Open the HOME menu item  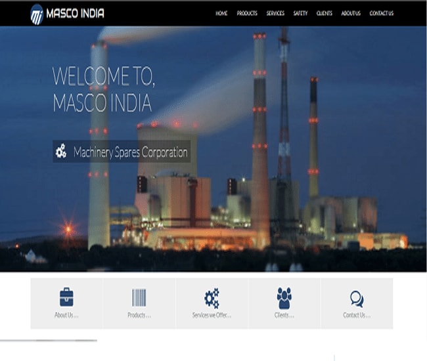[x=221, y=13]
